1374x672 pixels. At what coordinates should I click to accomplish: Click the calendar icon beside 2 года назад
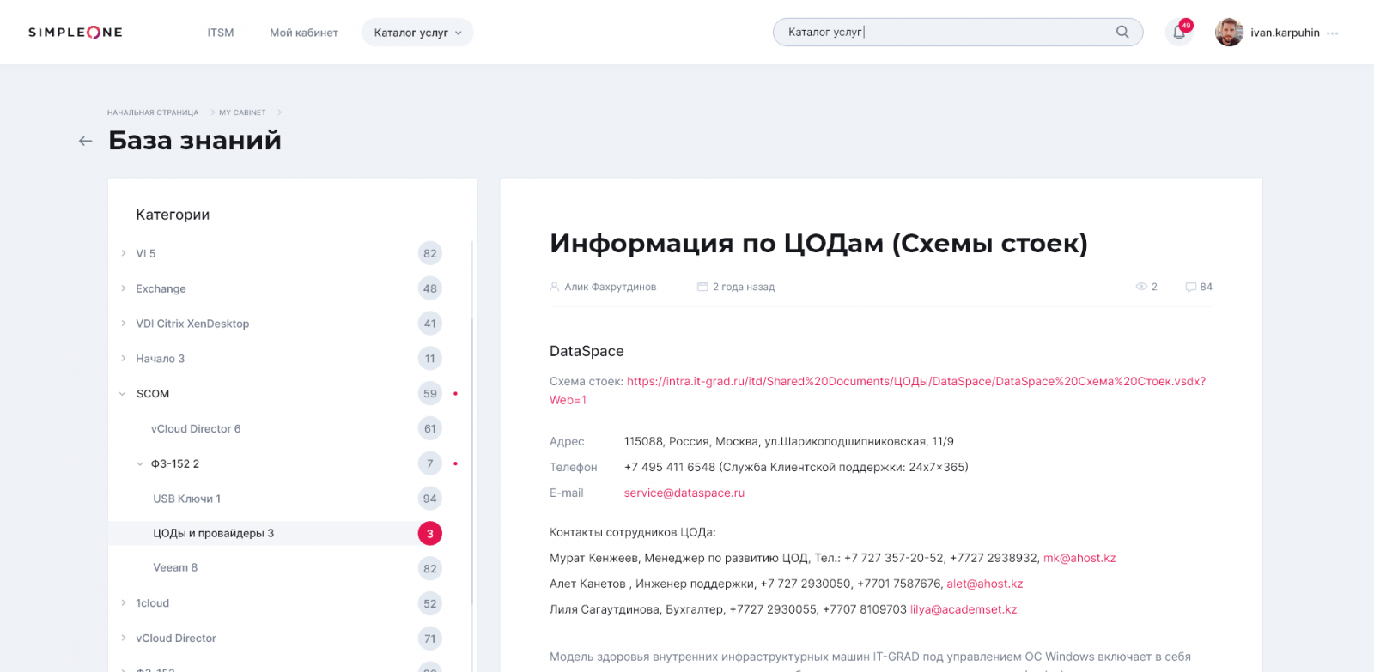click(x=702, y=287)
